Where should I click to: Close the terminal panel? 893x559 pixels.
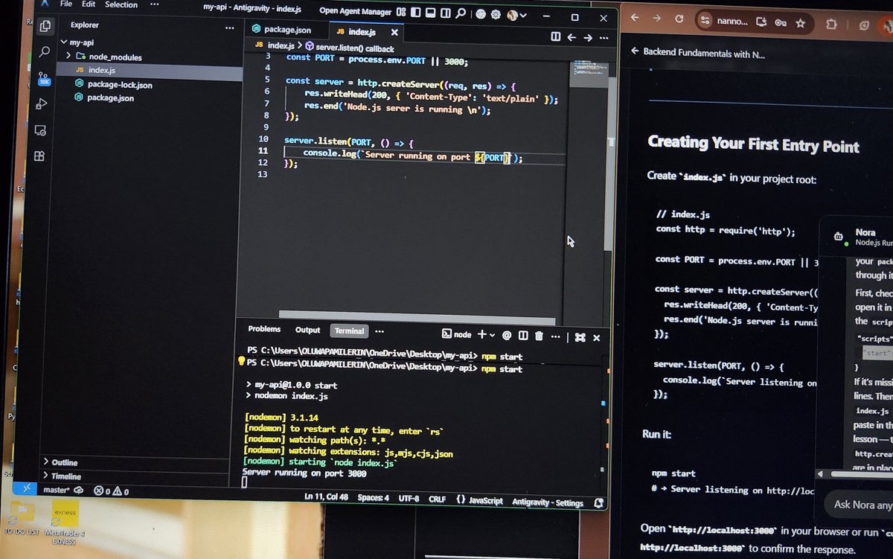(596, 338)
